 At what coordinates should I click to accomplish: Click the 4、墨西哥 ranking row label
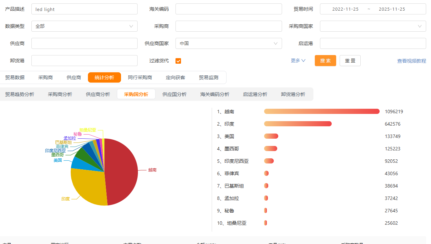(x=228, y=149)
